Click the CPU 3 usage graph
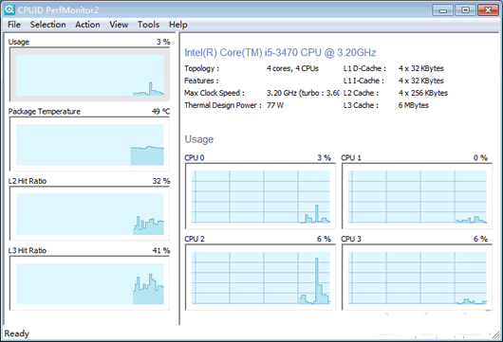The height and width of the screenshot is (342, 503). (417, 278)
